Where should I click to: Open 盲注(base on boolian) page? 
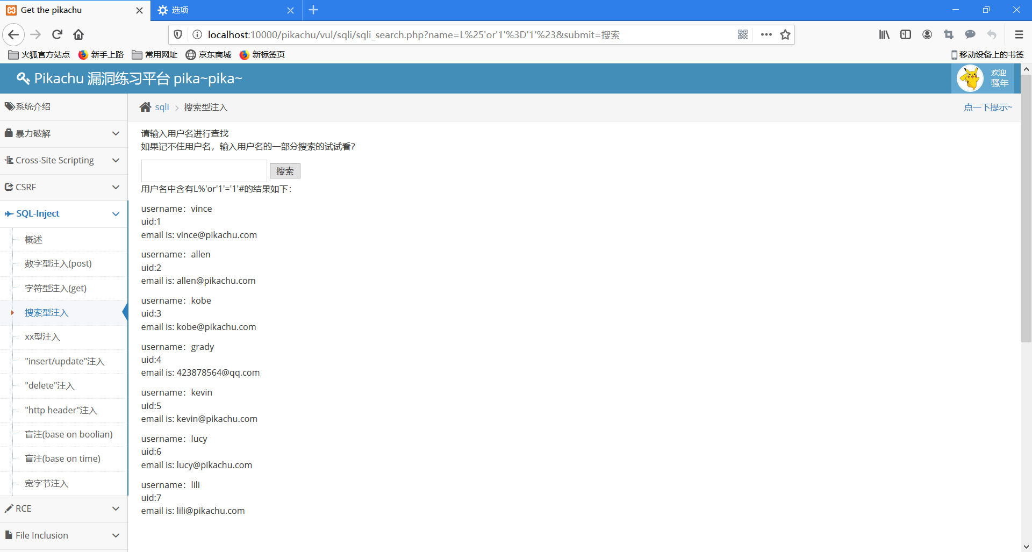(69, 434)
